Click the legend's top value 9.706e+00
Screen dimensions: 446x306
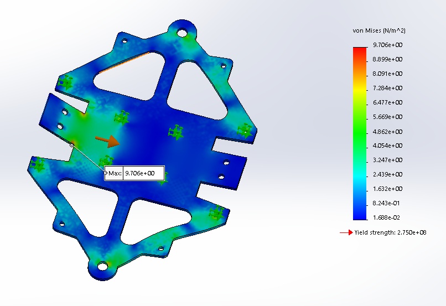tap(388, 45)
